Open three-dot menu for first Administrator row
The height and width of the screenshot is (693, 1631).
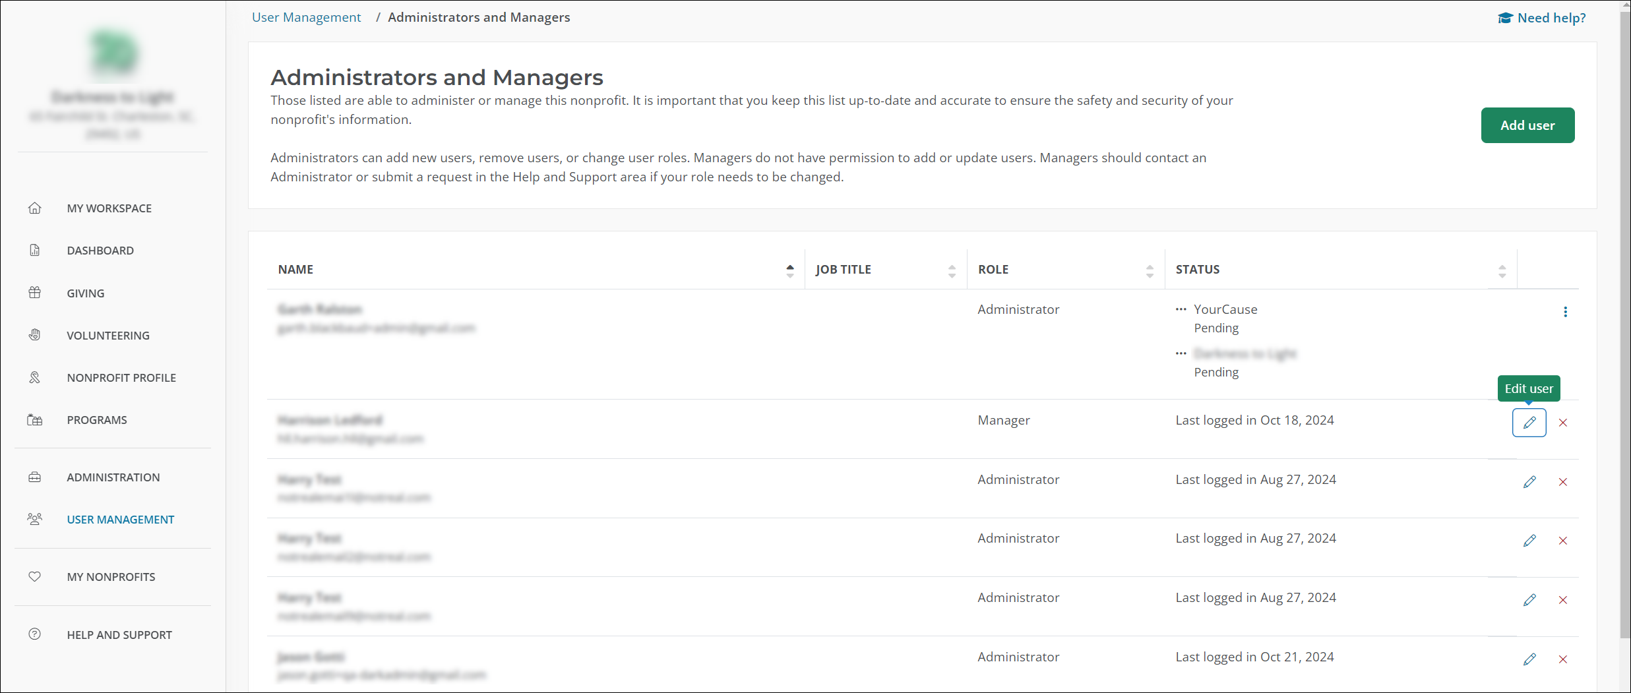1565,312
